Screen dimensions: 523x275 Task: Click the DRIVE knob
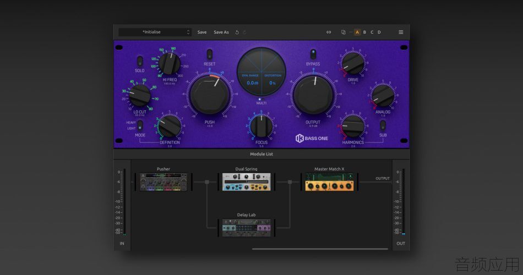pos(353,63)
